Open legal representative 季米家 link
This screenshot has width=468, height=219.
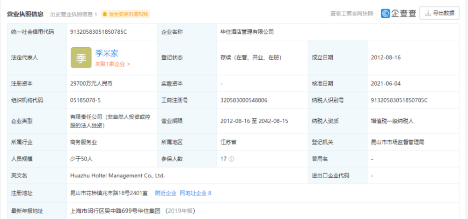pos(107,53)
